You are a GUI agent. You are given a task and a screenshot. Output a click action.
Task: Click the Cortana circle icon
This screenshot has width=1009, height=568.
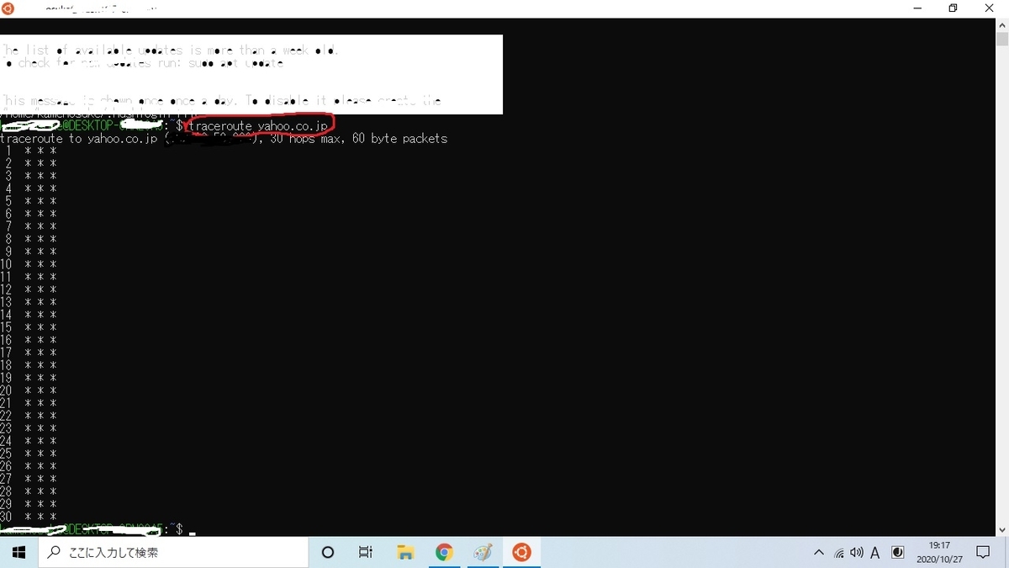[328, 553]
